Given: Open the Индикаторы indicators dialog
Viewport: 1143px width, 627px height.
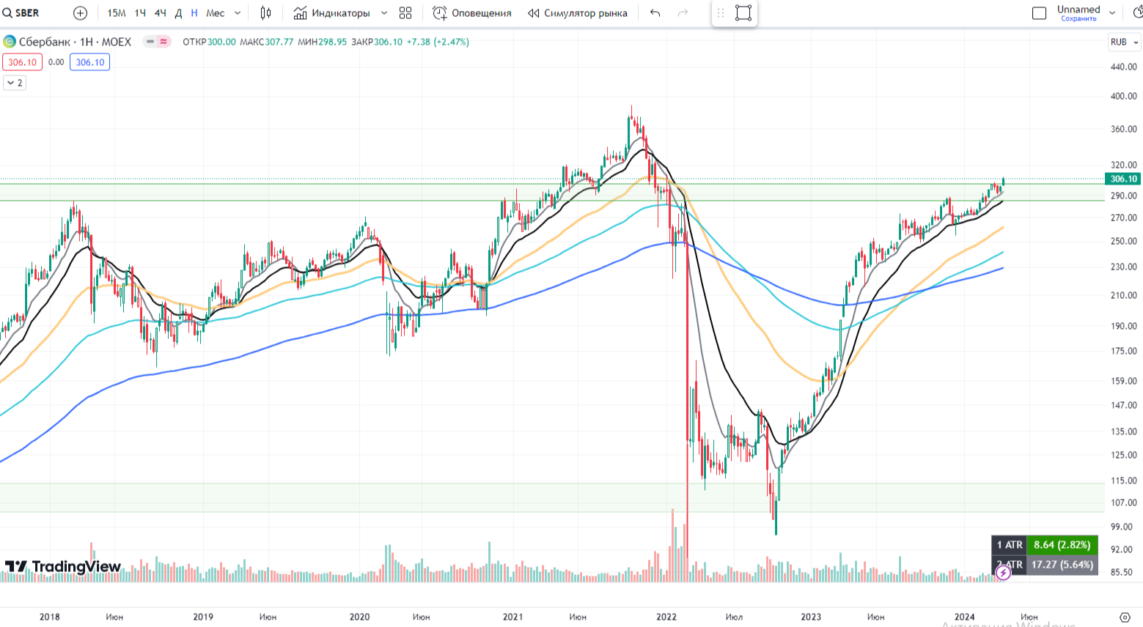Looking at the screenshot, I should tap(332, 13).
